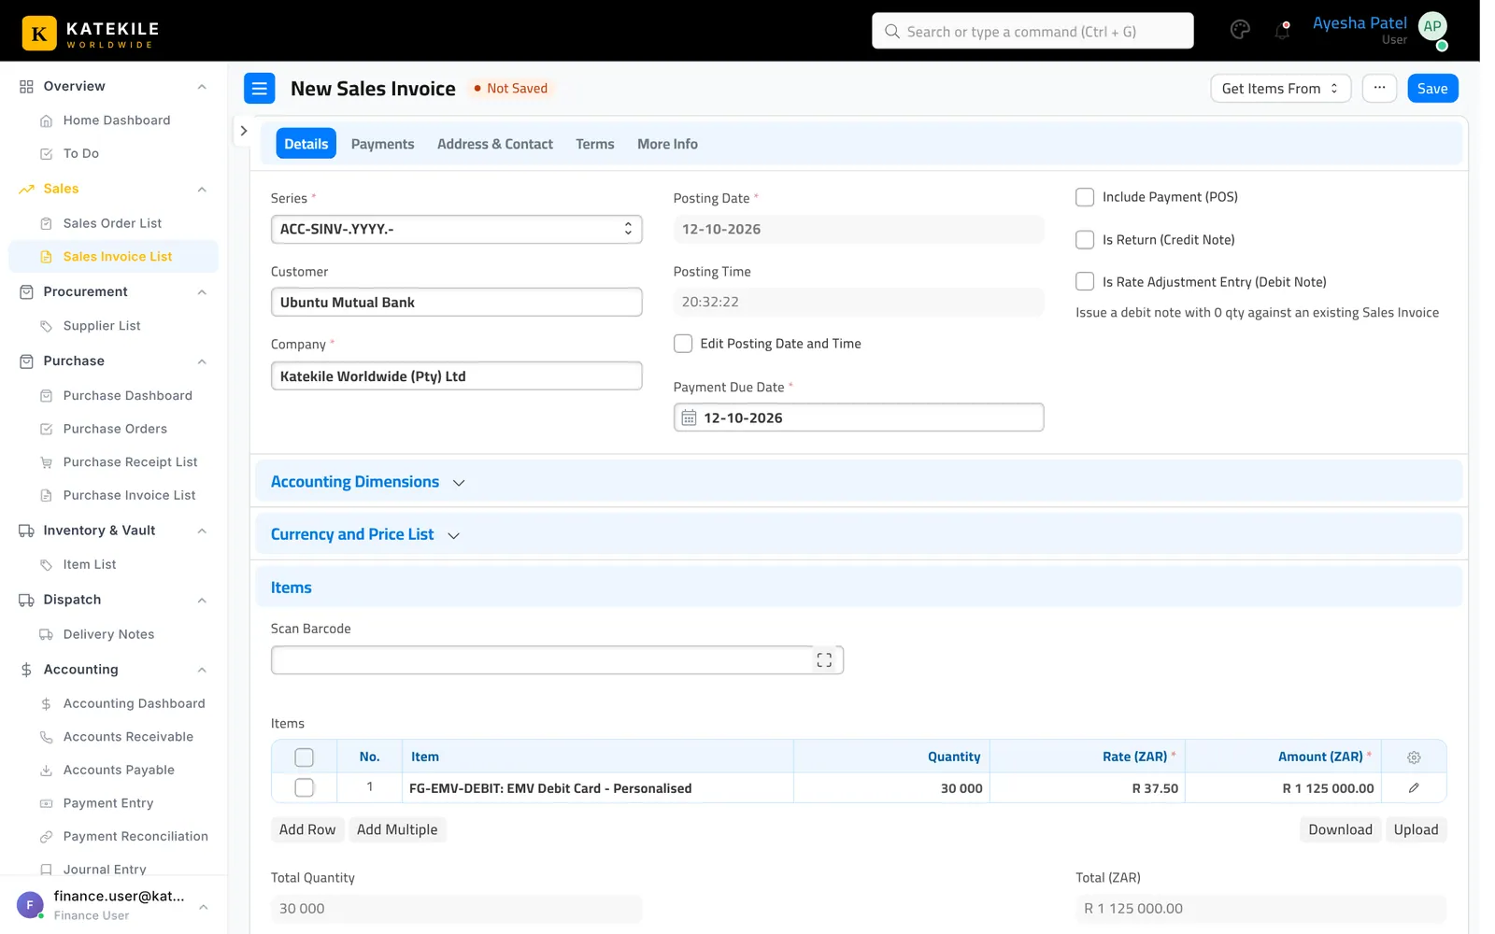
Task: Open the Series dropdown
Action: (456, 230)
